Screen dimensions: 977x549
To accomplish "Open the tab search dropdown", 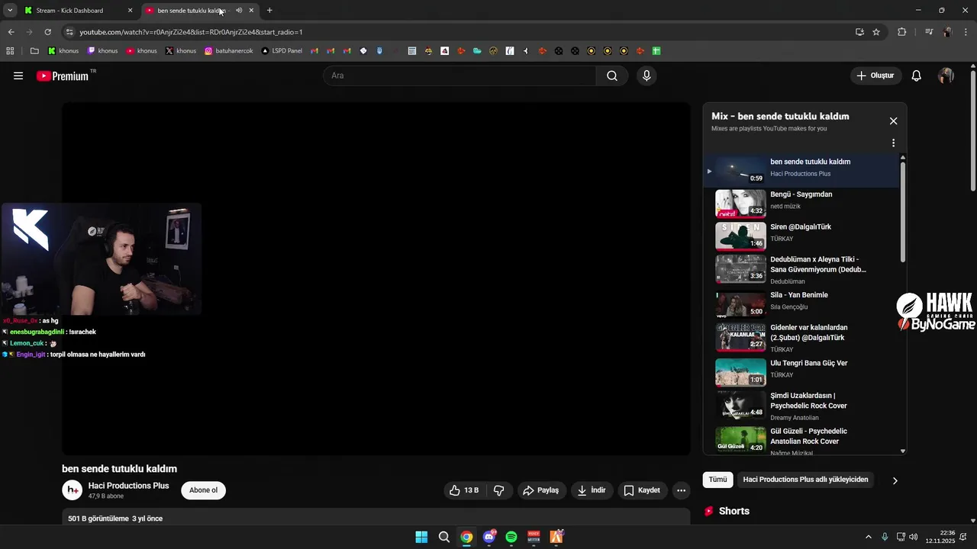I will pyautogui.click(x=10, y=11).
